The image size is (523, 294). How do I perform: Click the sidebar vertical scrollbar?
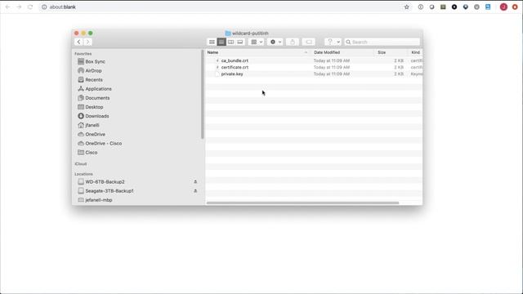(x=202, y=95)
